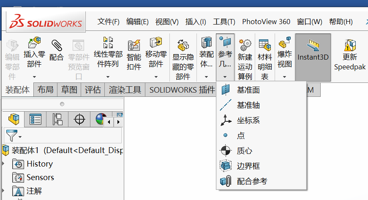Switch to the Sketch (草图) tab
This screenshot has height=200, width=368.
click(x=69, y=90)
